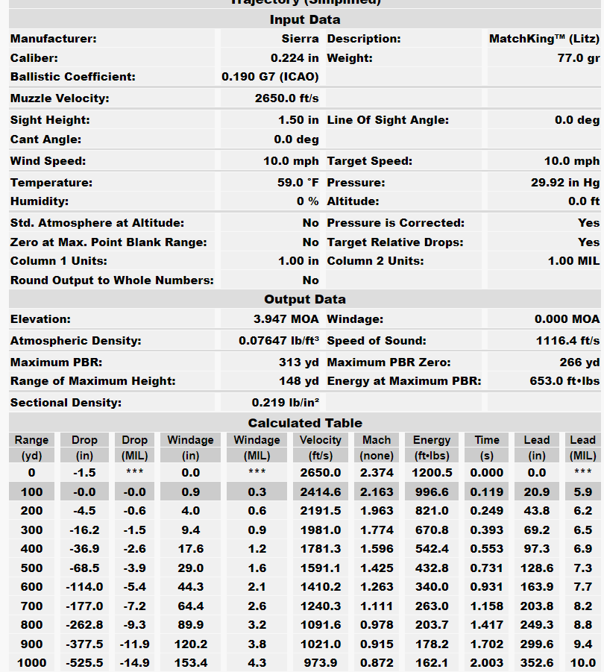Image resolution: width=604 pixels, height=672 pixels.
Task: Select the elevation value "3.947 MOA"
Action: click(286, 319)
